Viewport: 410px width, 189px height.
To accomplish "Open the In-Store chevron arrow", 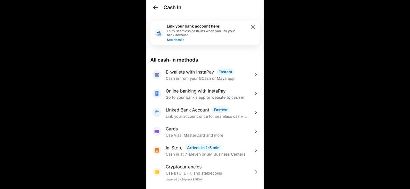I will (256, 150).
